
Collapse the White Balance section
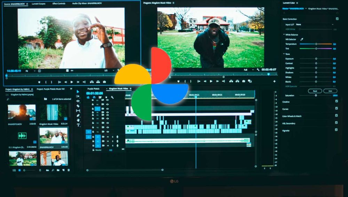pos(284,35)
